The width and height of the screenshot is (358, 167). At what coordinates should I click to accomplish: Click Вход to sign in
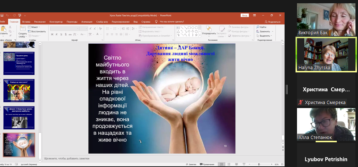(x=244, y=16)
